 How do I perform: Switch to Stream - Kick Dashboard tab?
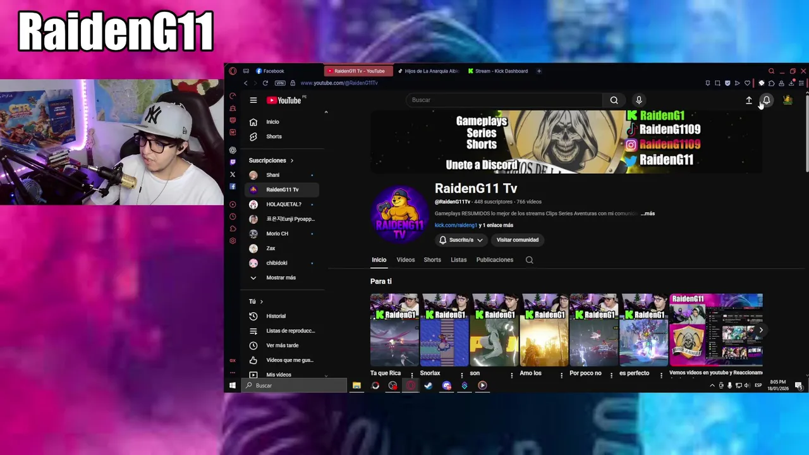click(x=498, y=71)
